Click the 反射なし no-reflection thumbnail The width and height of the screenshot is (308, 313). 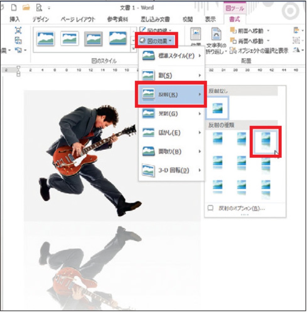click(217, 108)
